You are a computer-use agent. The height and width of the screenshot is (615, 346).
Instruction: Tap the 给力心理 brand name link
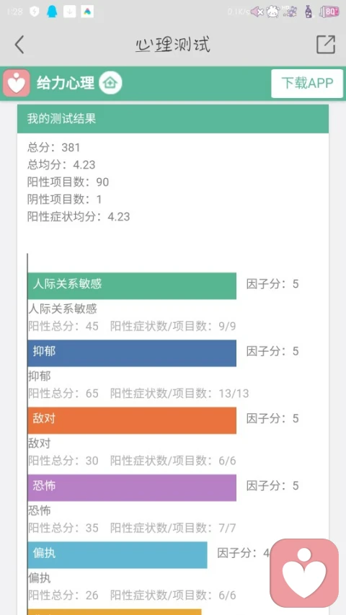point(66,83)
